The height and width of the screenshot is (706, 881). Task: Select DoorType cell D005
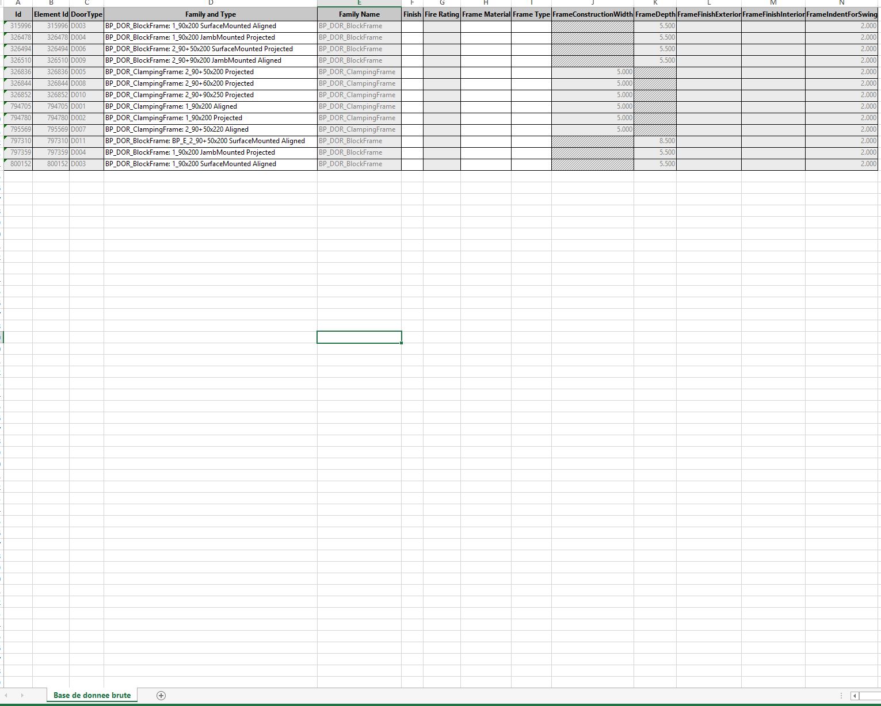(x=87, y=72)
